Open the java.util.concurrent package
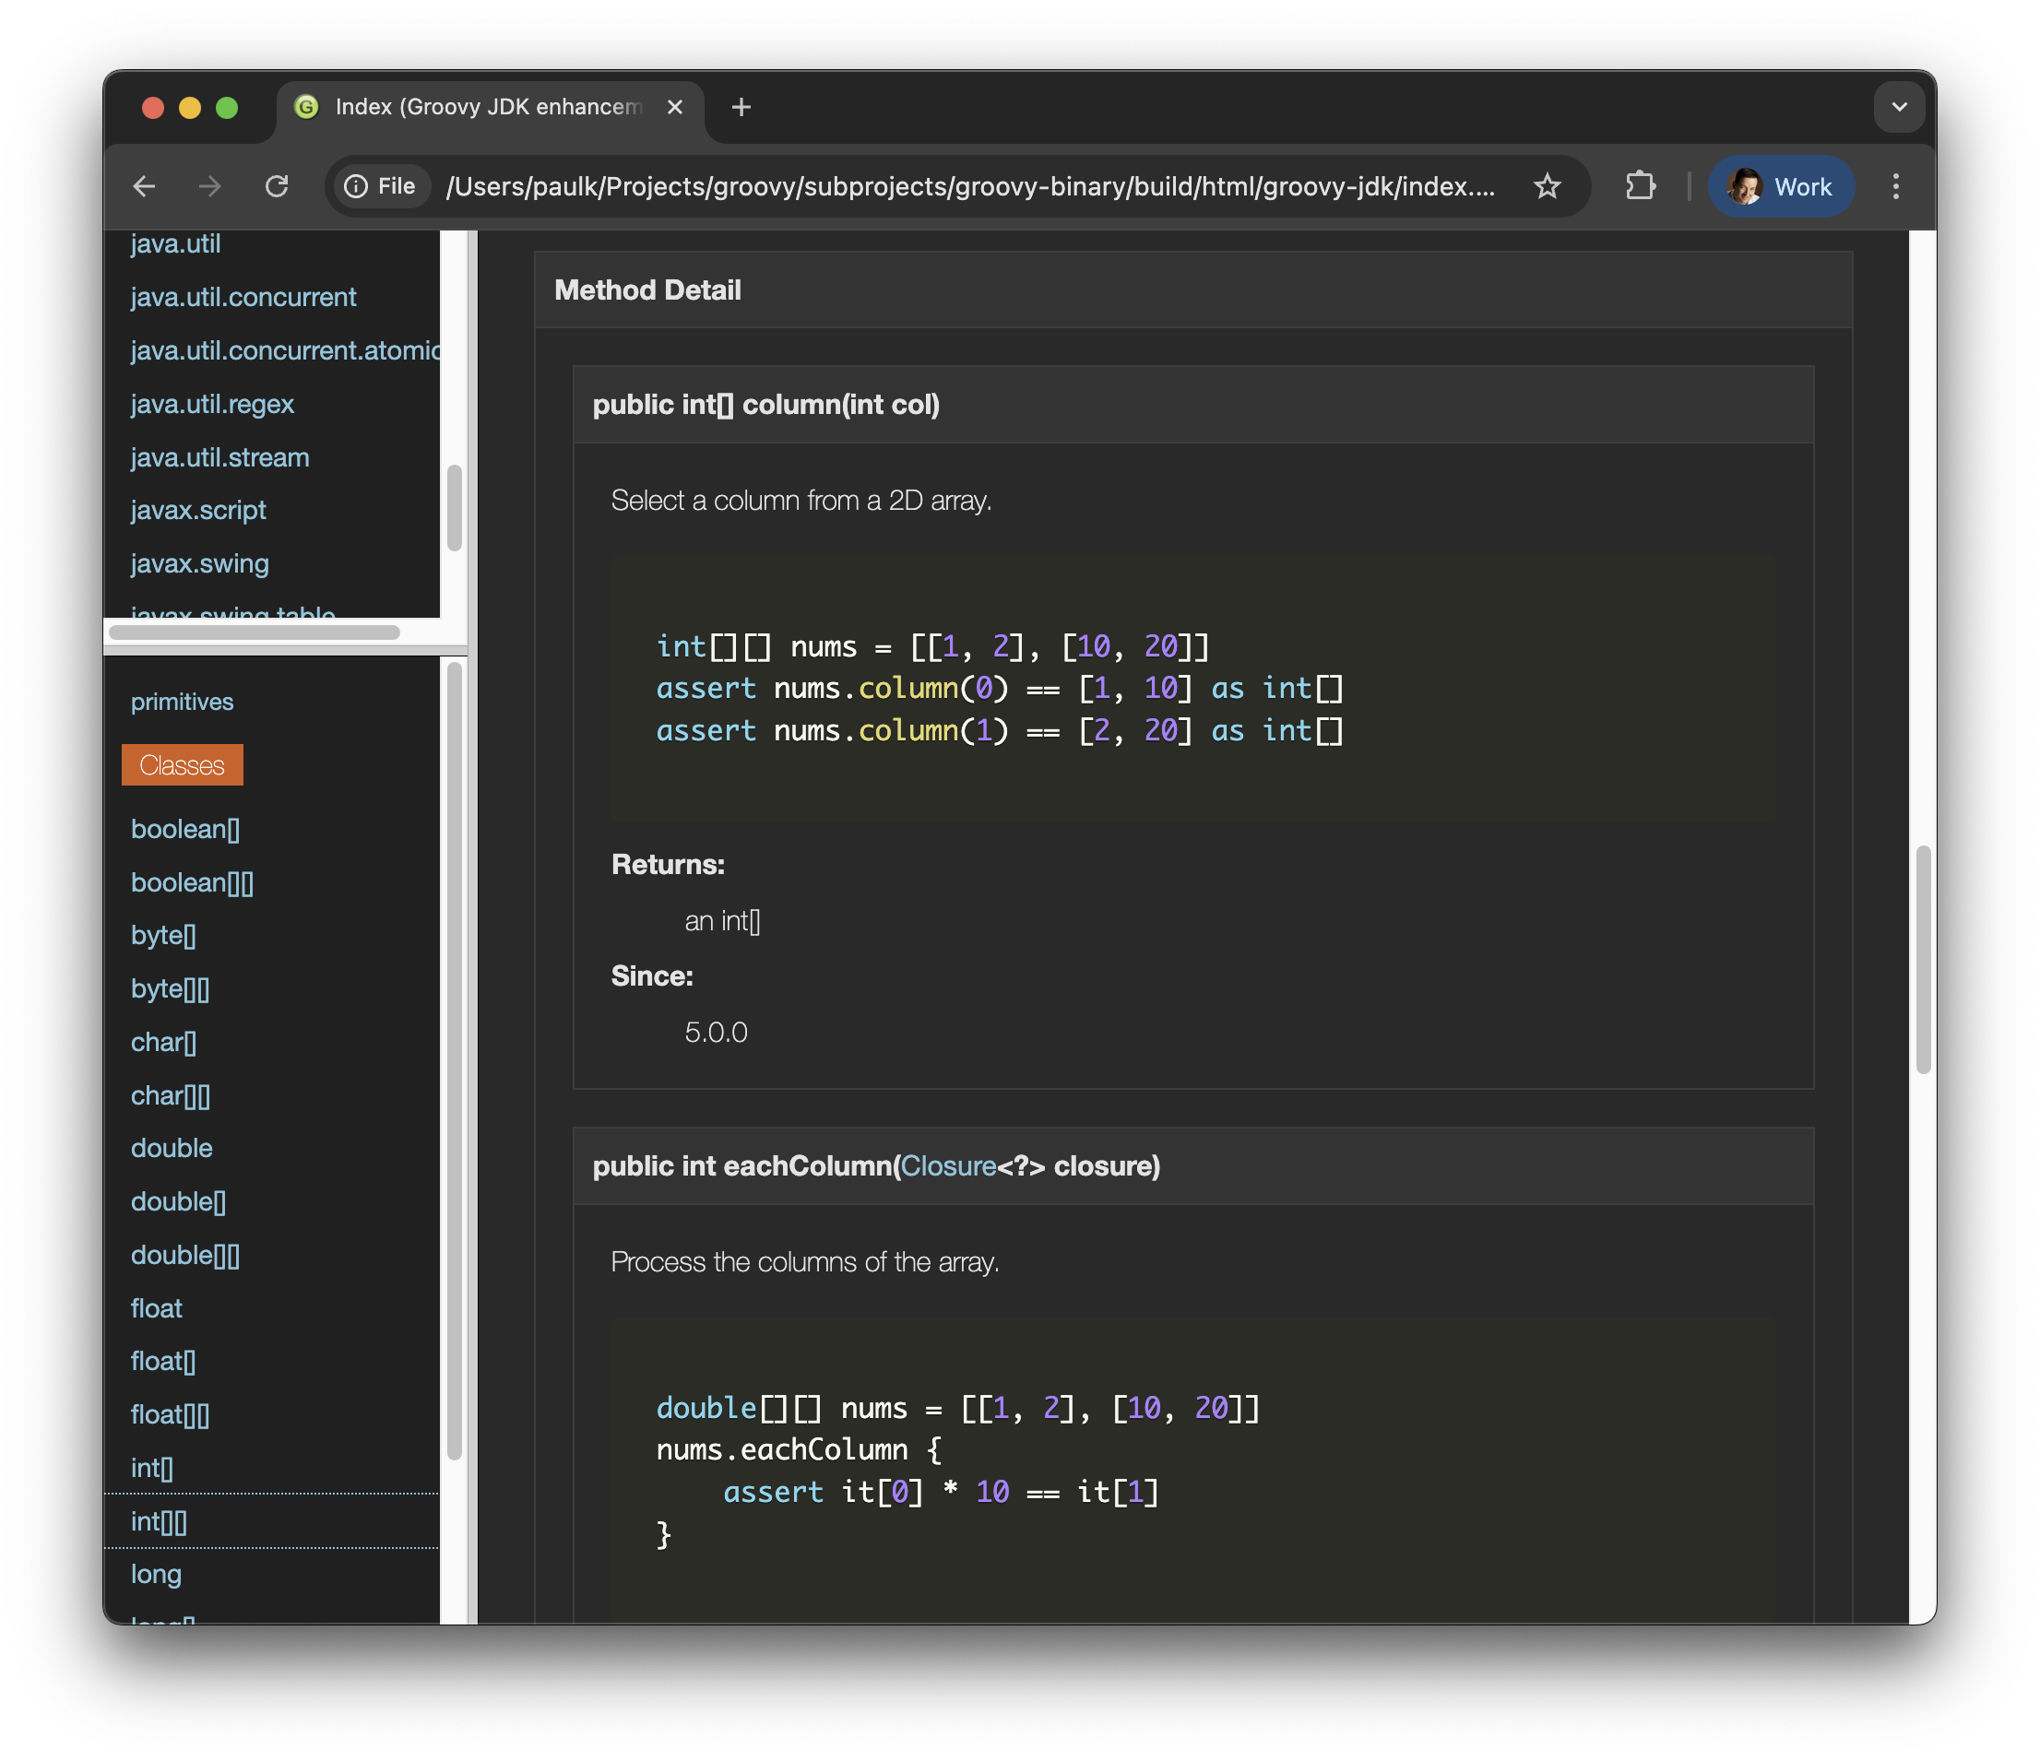The width and height of the screenshot is (2040, 1761). [243, 297]
